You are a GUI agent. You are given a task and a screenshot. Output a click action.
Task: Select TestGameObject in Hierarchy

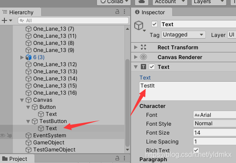coord(54,150)
